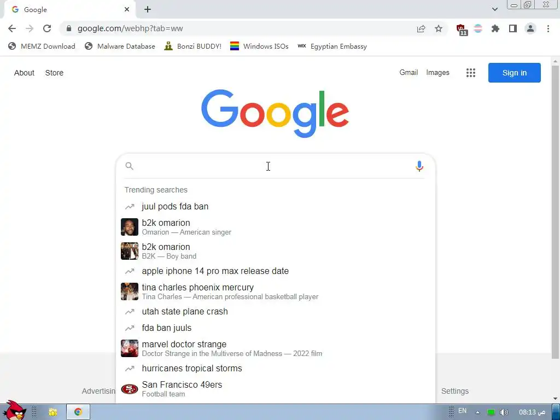Click the Omarion singer thumbnail

click(129, 227)
